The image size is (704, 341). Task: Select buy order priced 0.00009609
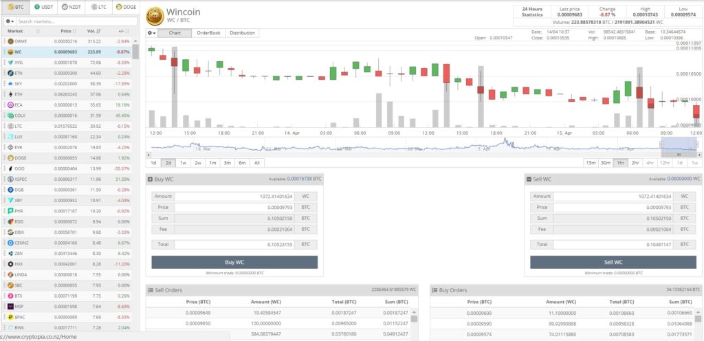click(x=563, y=313)
